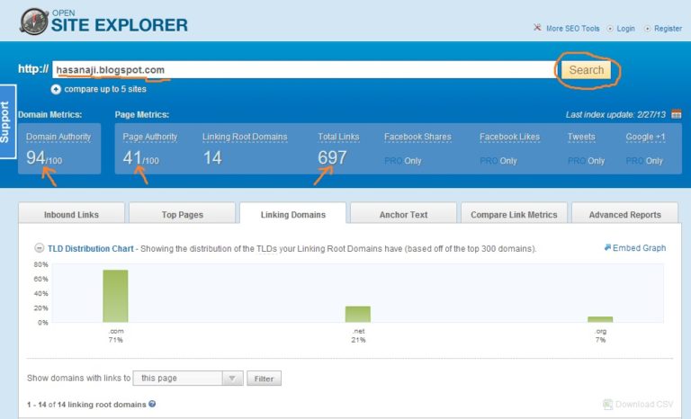The width and height of the screenshot is (691, 419).
Task: Open the Support side tab
Action: 7,121
